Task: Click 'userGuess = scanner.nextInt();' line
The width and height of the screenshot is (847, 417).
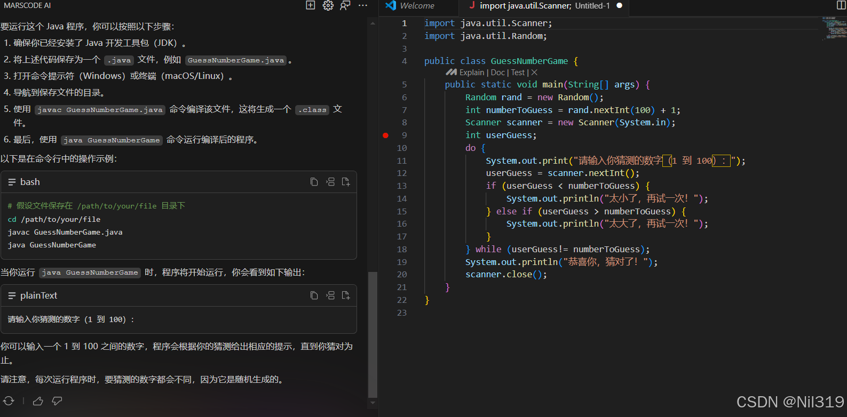Action: (x=563, y=173)
